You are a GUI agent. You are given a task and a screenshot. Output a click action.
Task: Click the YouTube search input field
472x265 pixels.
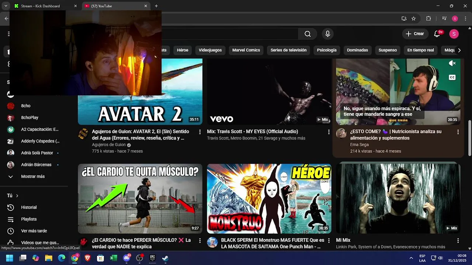229,34
